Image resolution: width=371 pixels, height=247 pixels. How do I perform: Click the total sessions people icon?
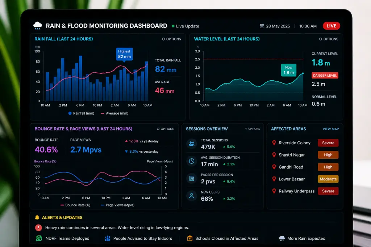tap(192, 144)
